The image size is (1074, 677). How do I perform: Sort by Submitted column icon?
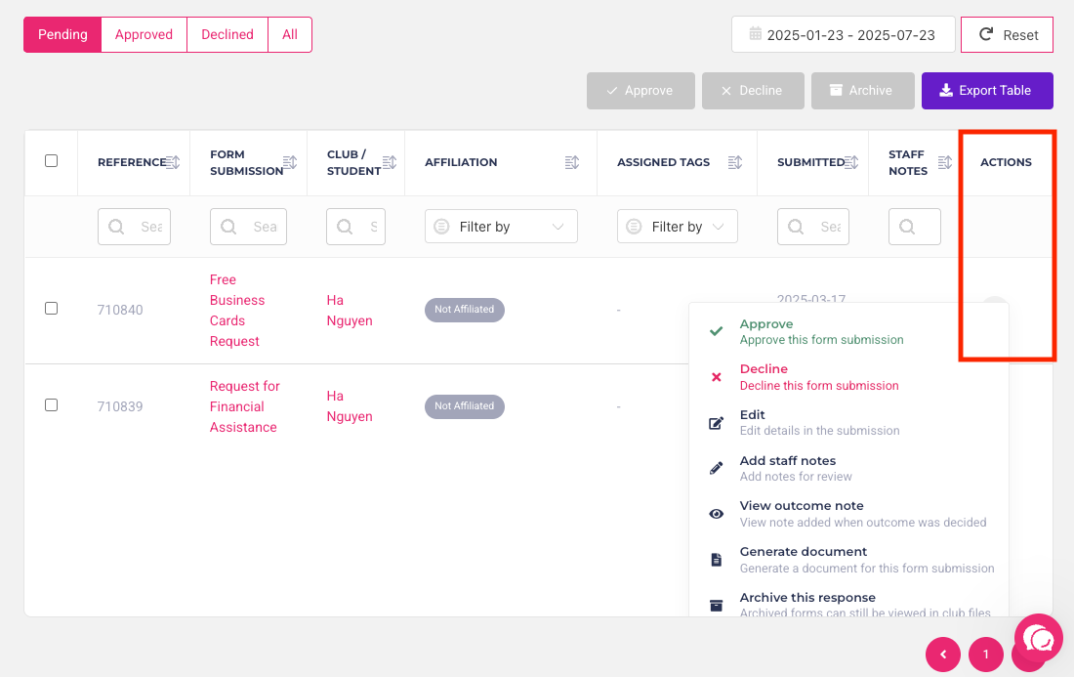click(851, 162)
